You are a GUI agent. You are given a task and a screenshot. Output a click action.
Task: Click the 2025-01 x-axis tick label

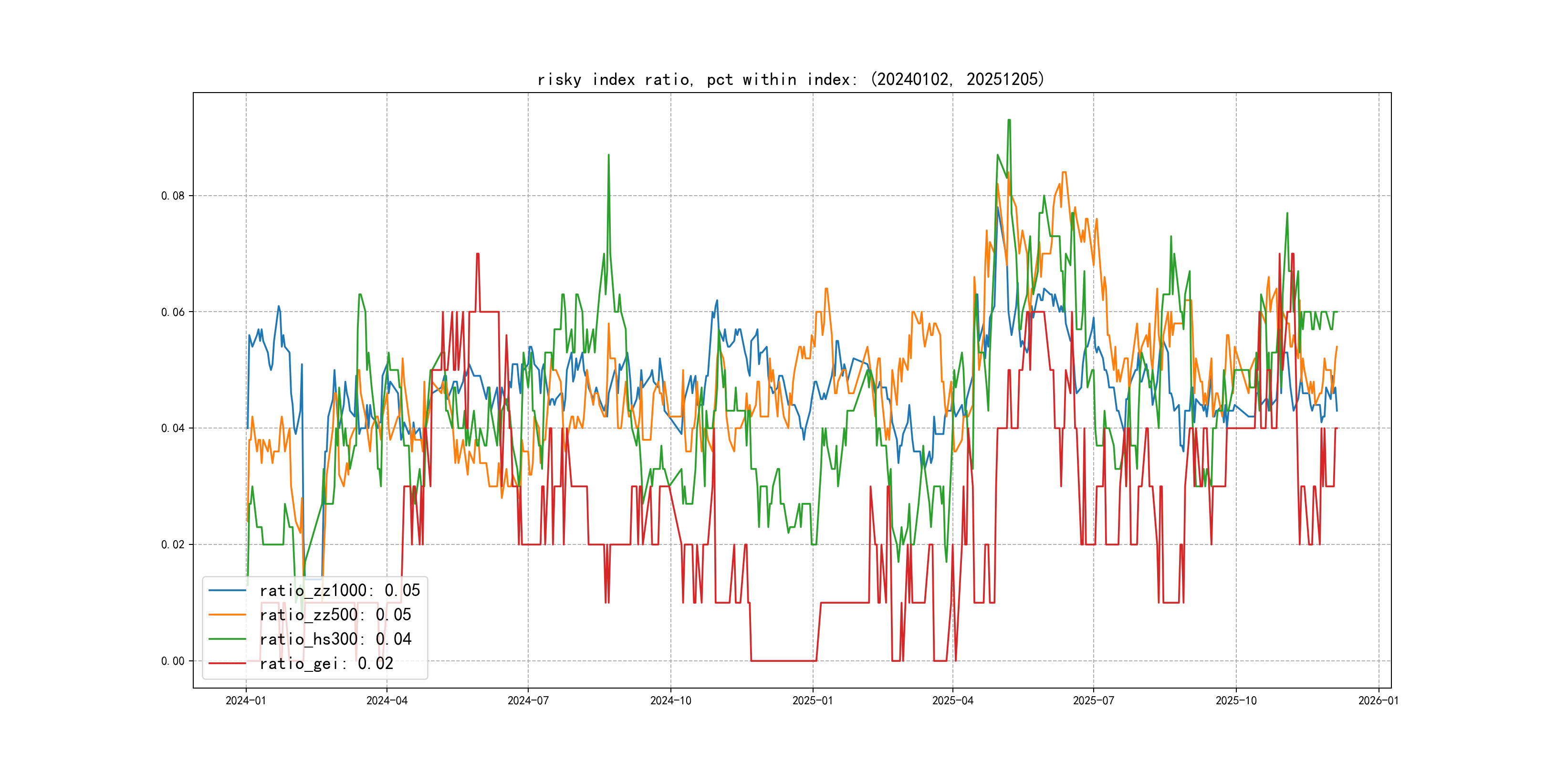click(813, 700)
